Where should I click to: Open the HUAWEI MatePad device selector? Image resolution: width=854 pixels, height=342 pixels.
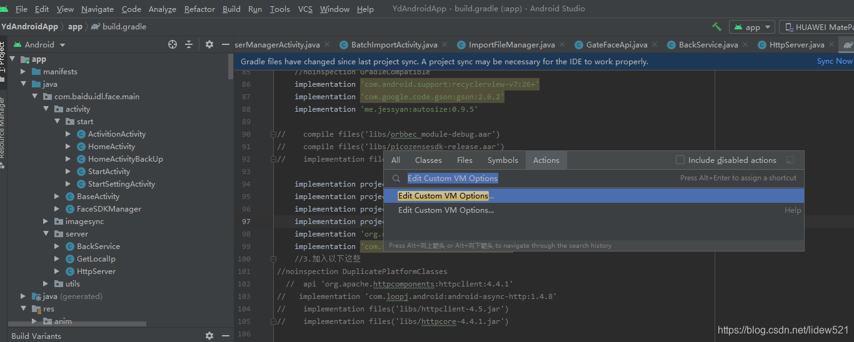pyautogui.click(x=816, y=27)
